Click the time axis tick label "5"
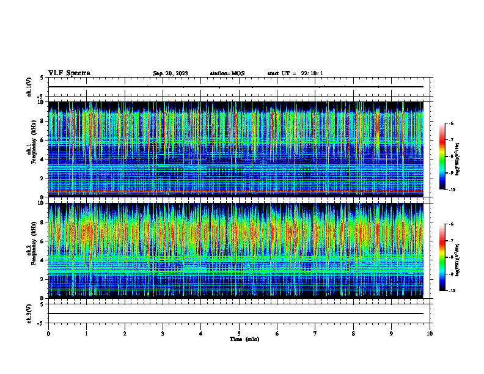Viewport: 484px width, 374px height. click(239, 334)
